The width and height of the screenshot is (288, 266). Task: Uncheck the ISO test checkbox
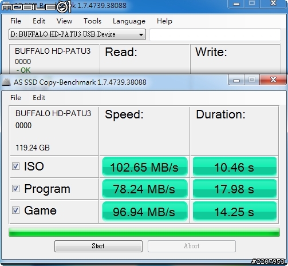[15, 166]
